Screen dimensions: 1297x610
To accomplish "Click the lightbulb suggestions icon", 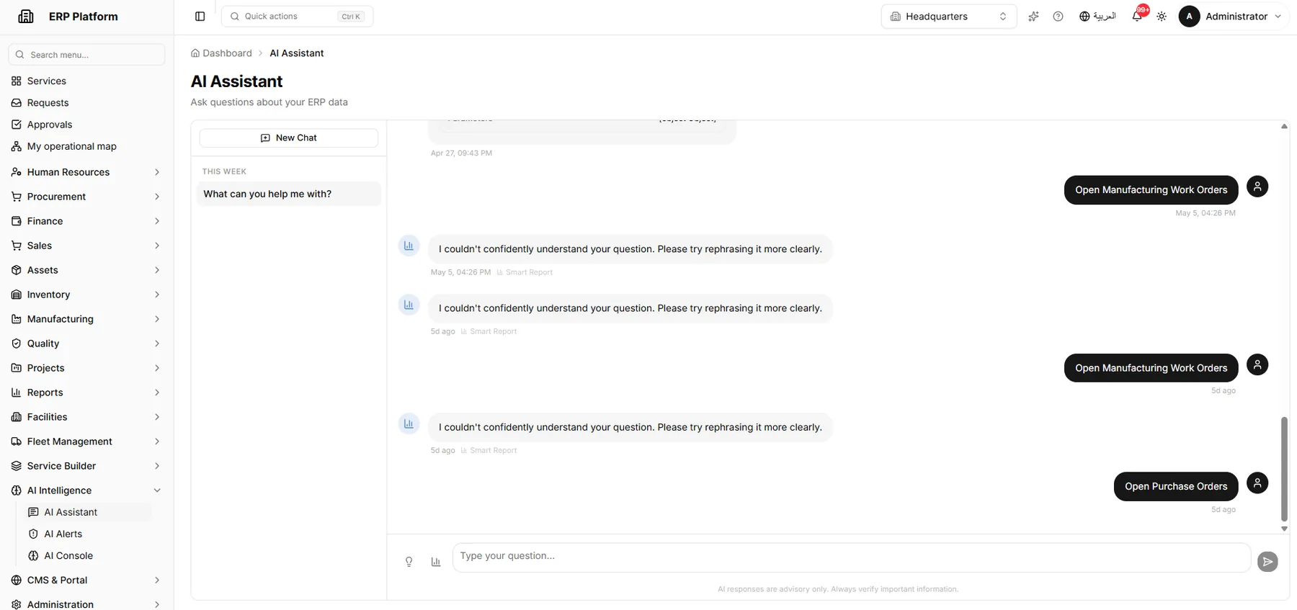I will 409,562.
